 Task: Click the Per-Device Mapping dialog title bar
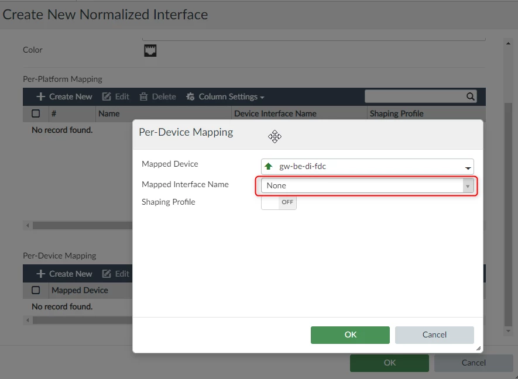307,135
